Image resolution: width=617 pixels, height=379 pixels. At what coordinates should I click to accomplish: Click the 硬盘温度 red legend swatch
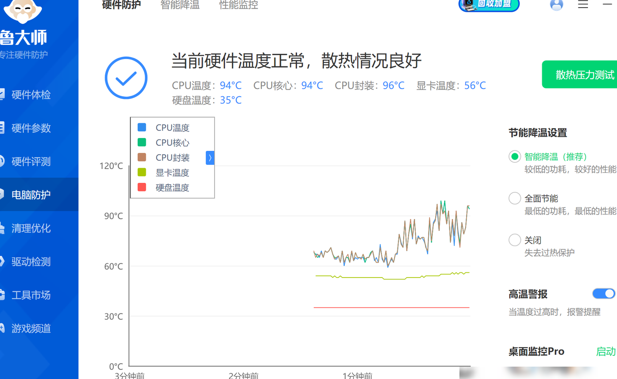pos(142,187)
